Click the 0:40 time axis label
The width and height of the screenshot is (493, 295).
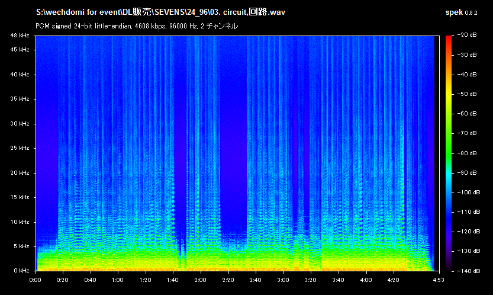pos(90,280)
